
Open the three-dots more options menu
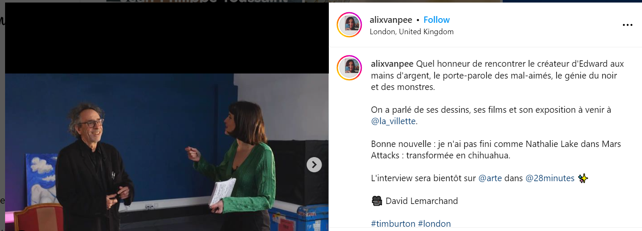pyautogui.click(x=628, y=25)
